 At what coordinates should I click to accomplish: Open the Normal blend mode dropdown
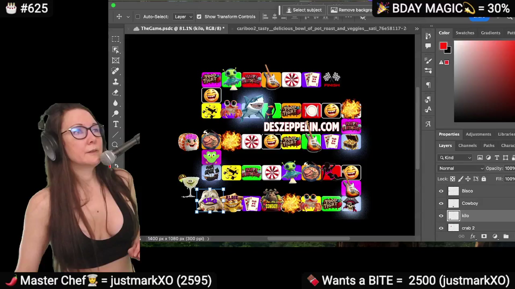point(461,168)
